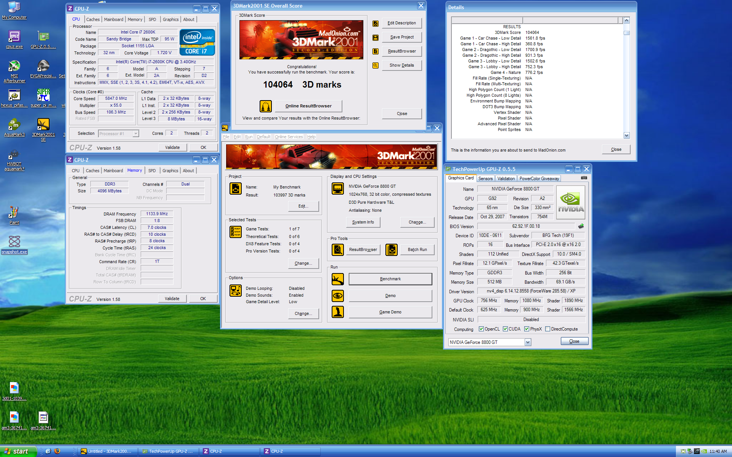Image resolution: width=732 pixels, height=457 pixels.
Task: Open EVGA Precision desktop shortcut
Action: pyautogui.click(x=43, y=69)
